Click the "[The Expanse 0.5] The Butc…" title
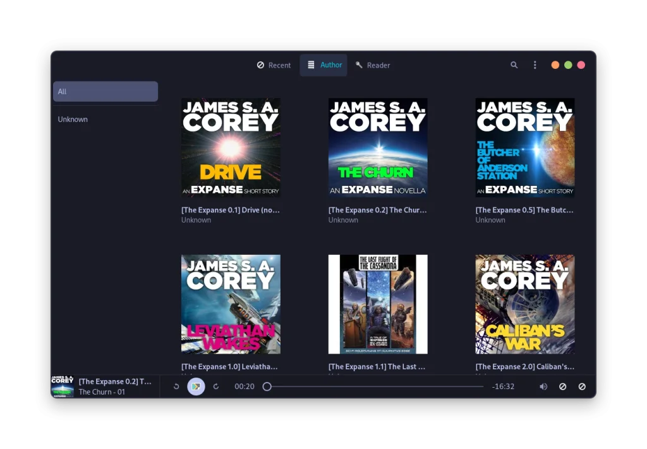The image size is (647, 449). 524,210
